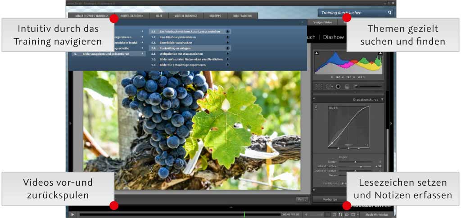Click the Fertig button below the photo

(x=302, y=199)
